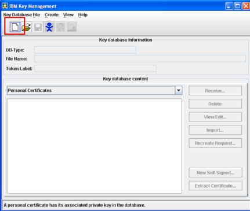Click the Personal Certificates text in combo box

coord(30,90)
